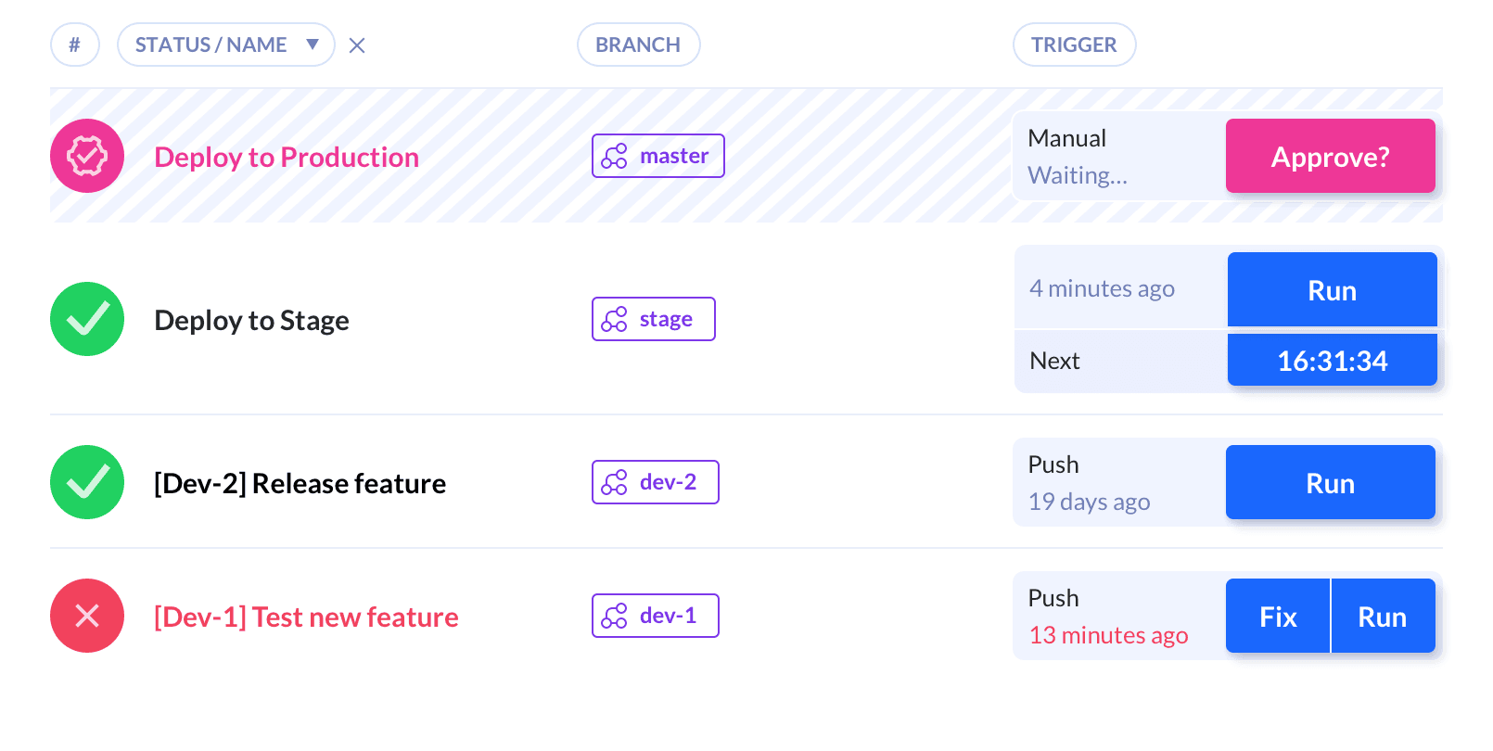Open the Status / Name sort dropdown

211,45
